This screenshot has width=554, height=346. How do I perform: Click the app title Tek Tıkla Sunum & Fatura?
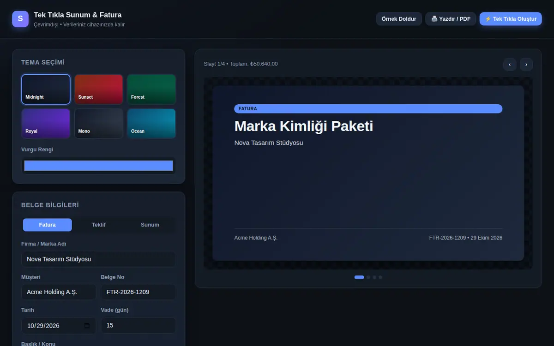click(x=78, y=15)
